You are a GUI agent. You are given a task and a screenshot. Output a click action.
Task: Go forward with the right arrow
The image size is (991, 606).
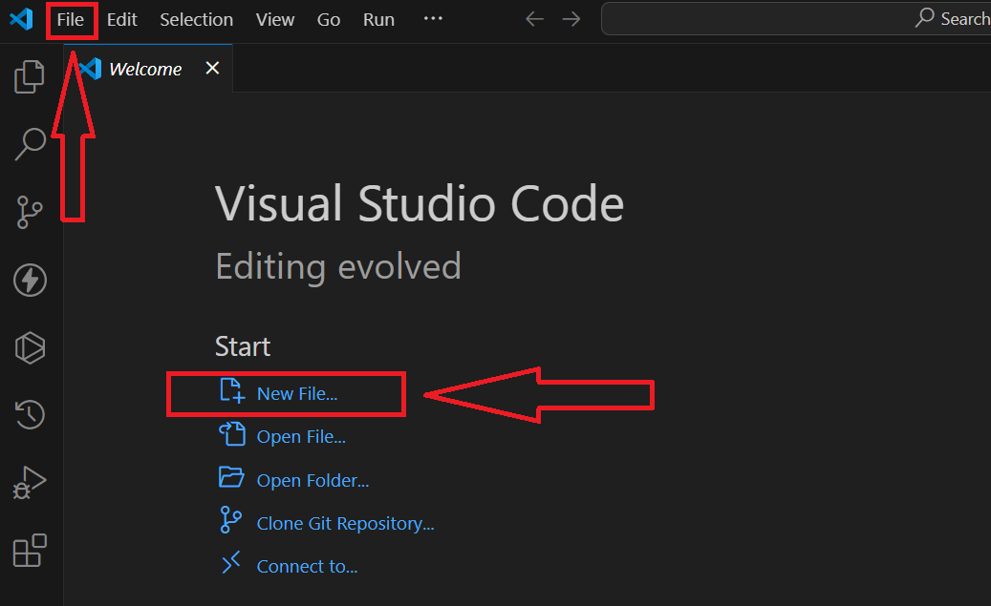[x=571, y=19]
